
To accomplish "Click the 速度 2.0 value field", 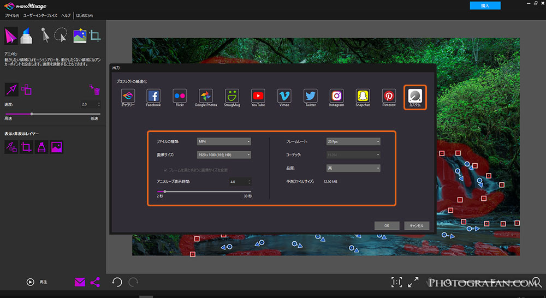I will coord(89,104).
